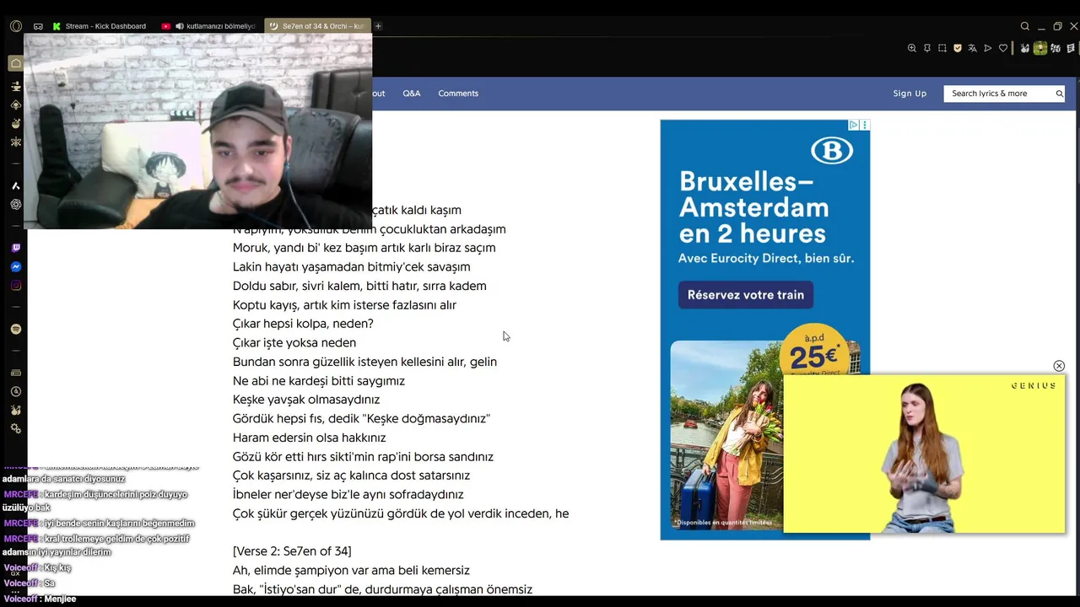The height and width of the screenshot is (607, 1080).
Task: Click the Sign Up link
Action: point(910,94)
